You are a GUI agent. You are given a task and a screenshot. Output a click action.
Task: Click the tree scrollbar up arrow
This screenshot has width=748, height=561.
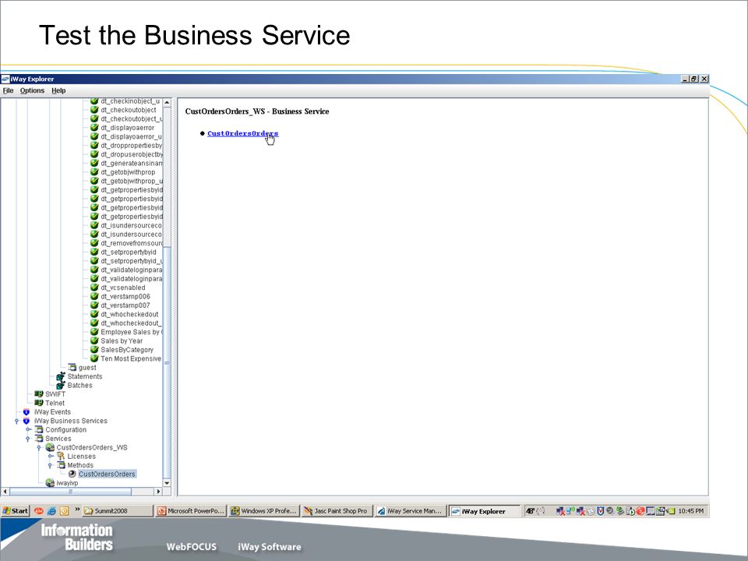click(x=167, y=102)
